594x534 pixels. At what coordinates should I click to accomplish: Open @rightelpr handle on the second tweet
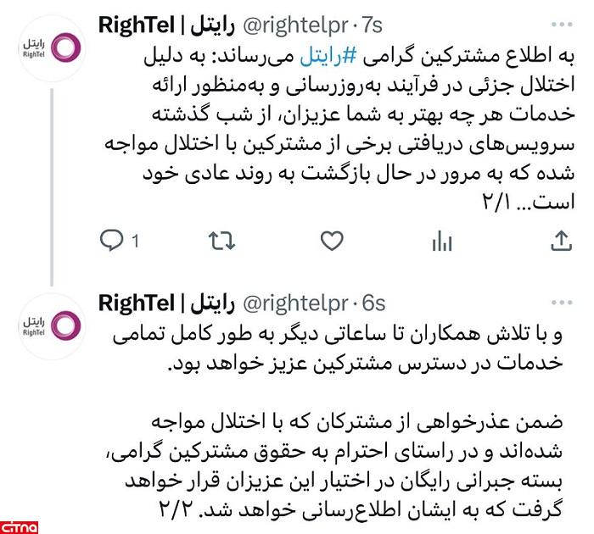[295, 303]
